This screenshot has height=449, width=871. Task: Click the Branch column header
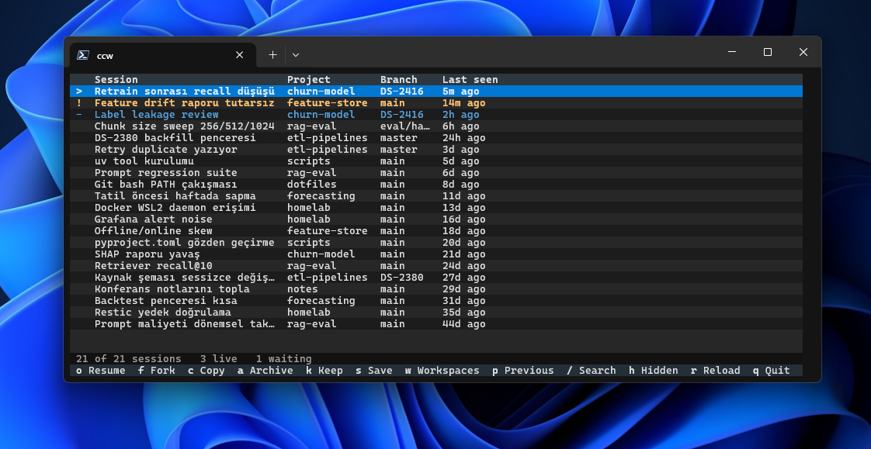point(399,79)
